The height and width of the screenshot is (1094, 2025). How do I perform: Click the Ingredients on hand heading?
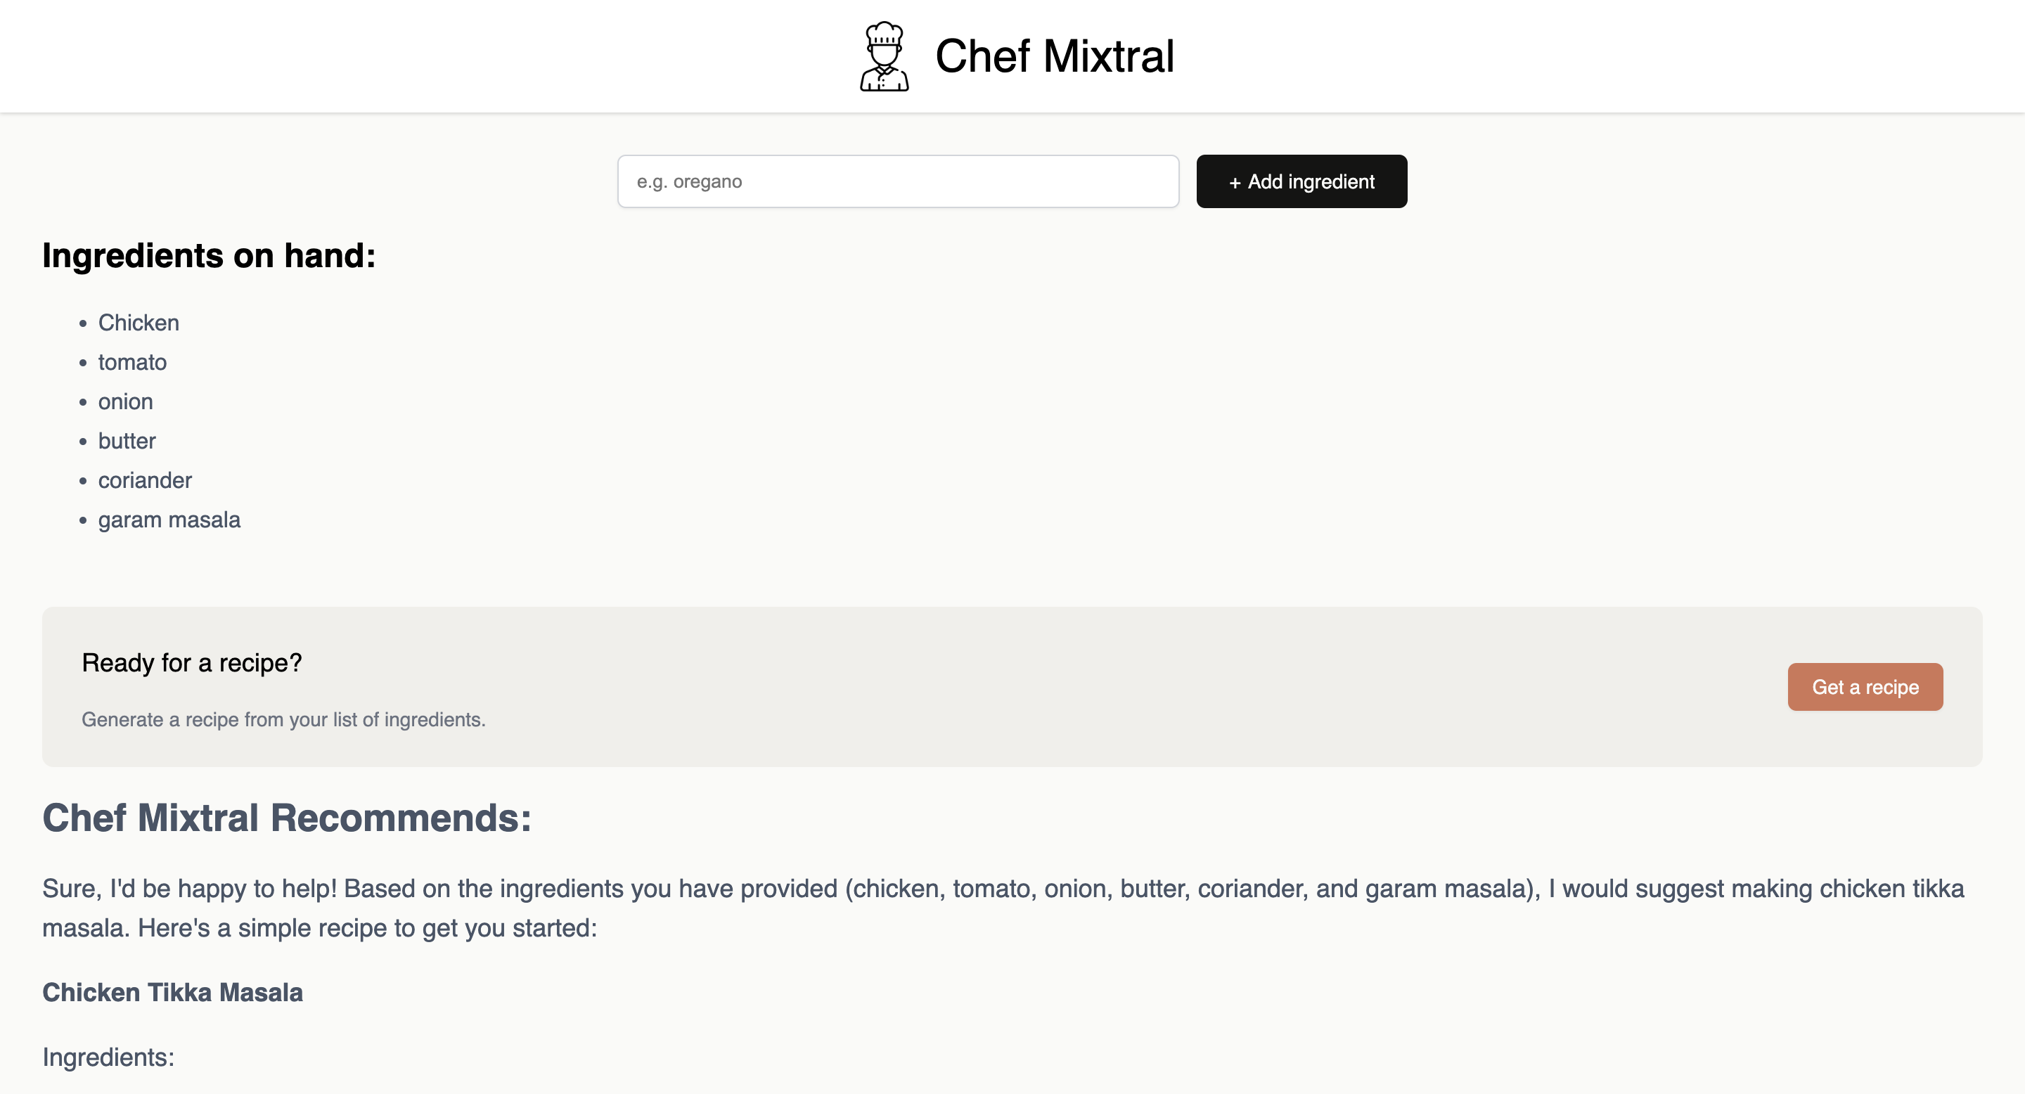[x=209, y=255]
